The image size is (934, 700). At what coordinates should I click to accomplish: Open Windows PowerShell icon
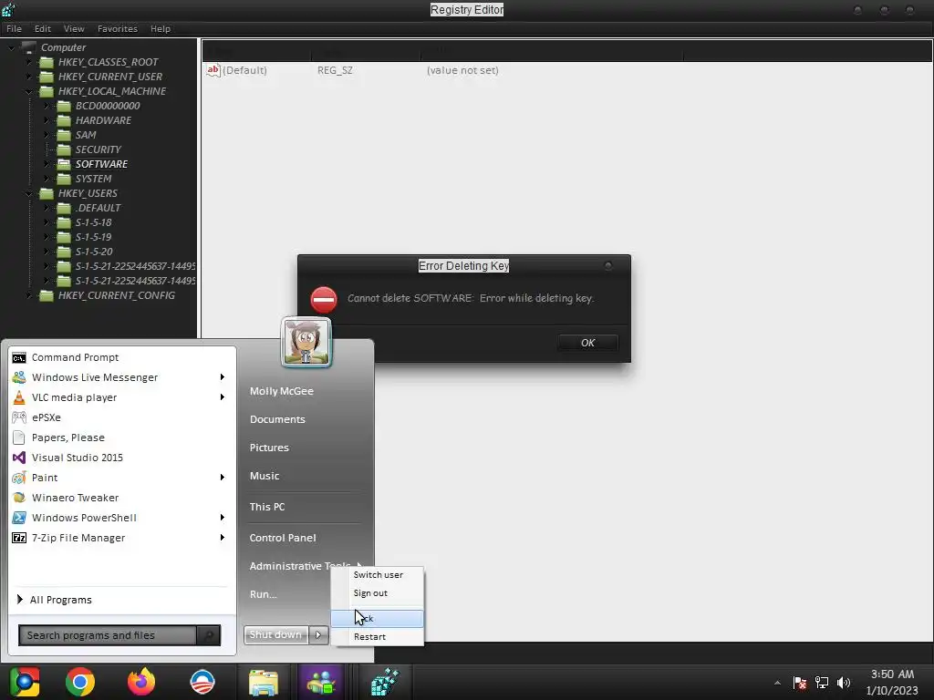pos(19,518)
